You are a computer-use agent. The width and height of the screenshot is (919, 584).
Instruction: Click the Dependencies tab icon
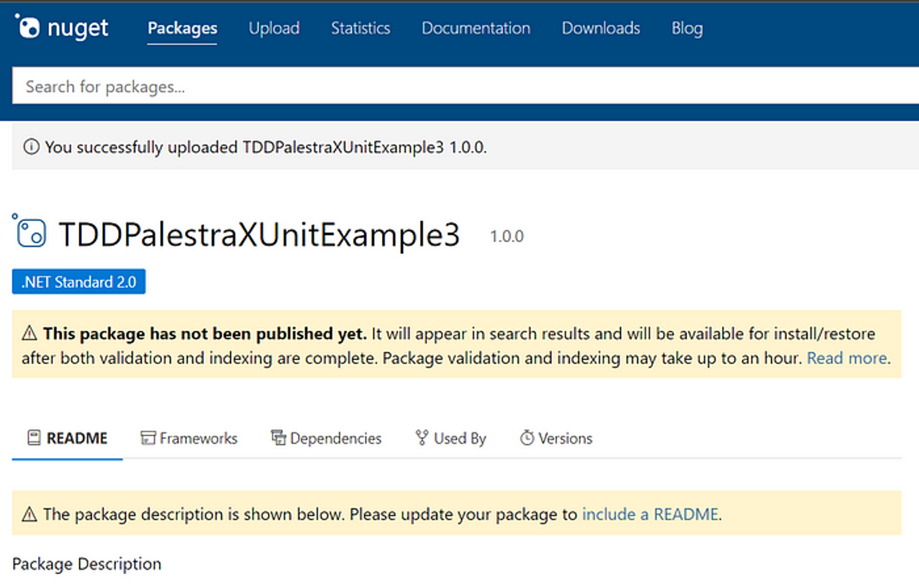[278, 438]
